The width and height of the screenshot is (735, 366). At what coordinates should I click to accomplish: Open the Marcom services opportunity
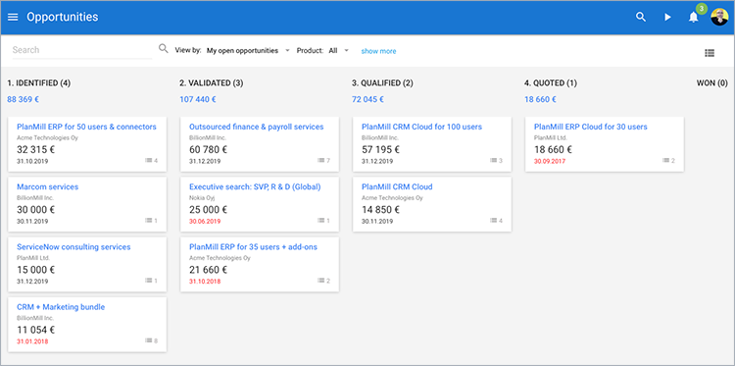(47, 186)
